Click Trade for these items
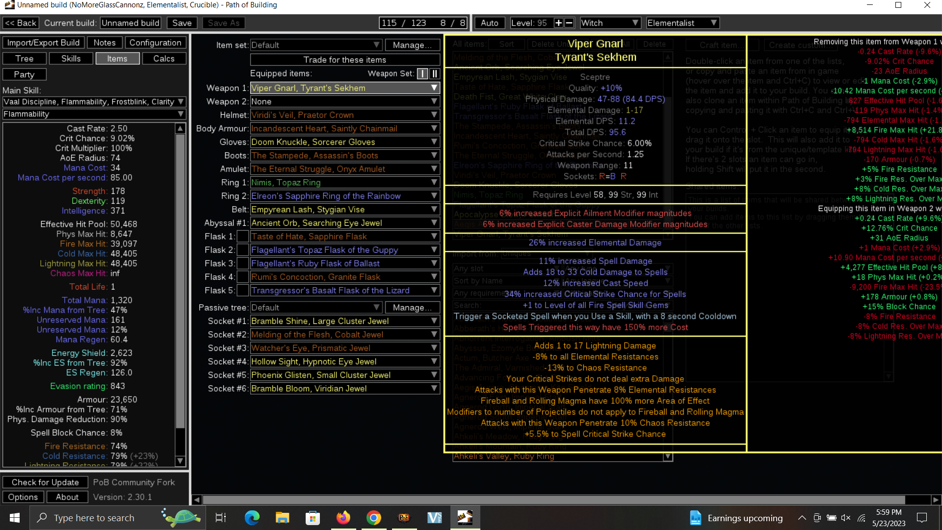The height and width of the screenshot is (530, 942). 344,59
